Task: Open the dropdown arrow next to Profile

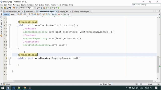Action: tap(56, 8)
